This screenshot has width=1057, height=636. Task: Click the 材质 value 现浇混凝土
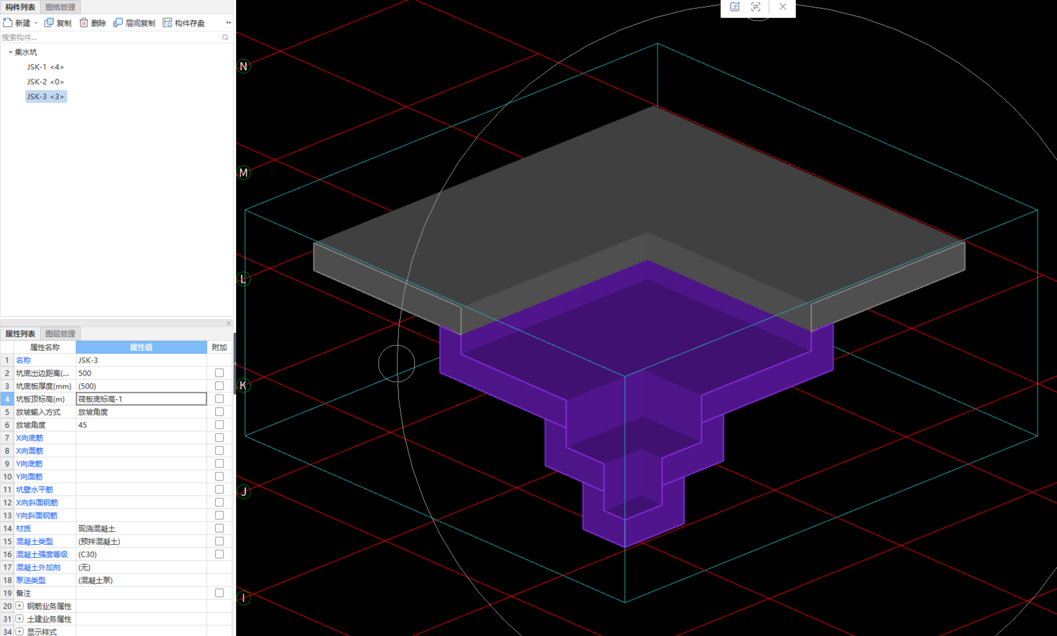tap(141, 528)
